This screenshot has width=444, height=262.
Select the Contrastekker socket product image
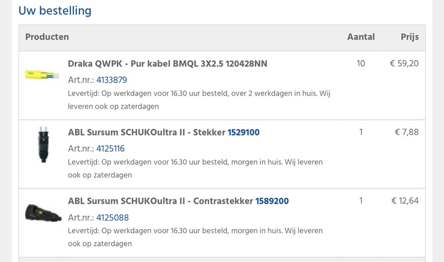[x=41, y=212]
